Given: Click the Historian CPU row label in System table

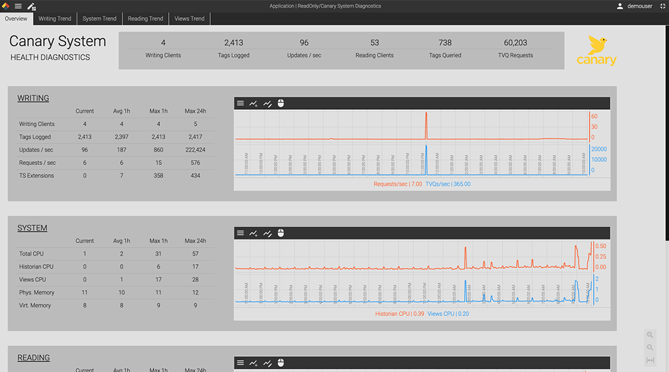Looking at the screenshot, I should [36, 267].
